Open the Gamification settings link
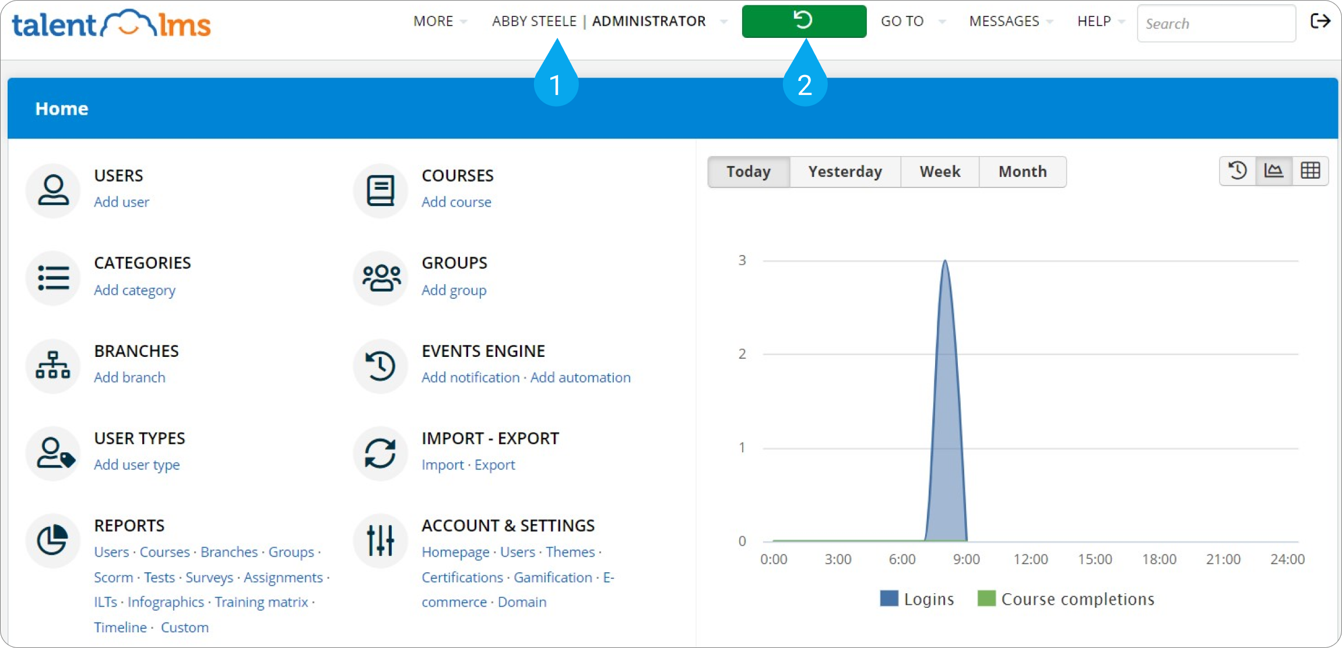Viewport: 1342px width, 648px height. (x=553, y=578)
